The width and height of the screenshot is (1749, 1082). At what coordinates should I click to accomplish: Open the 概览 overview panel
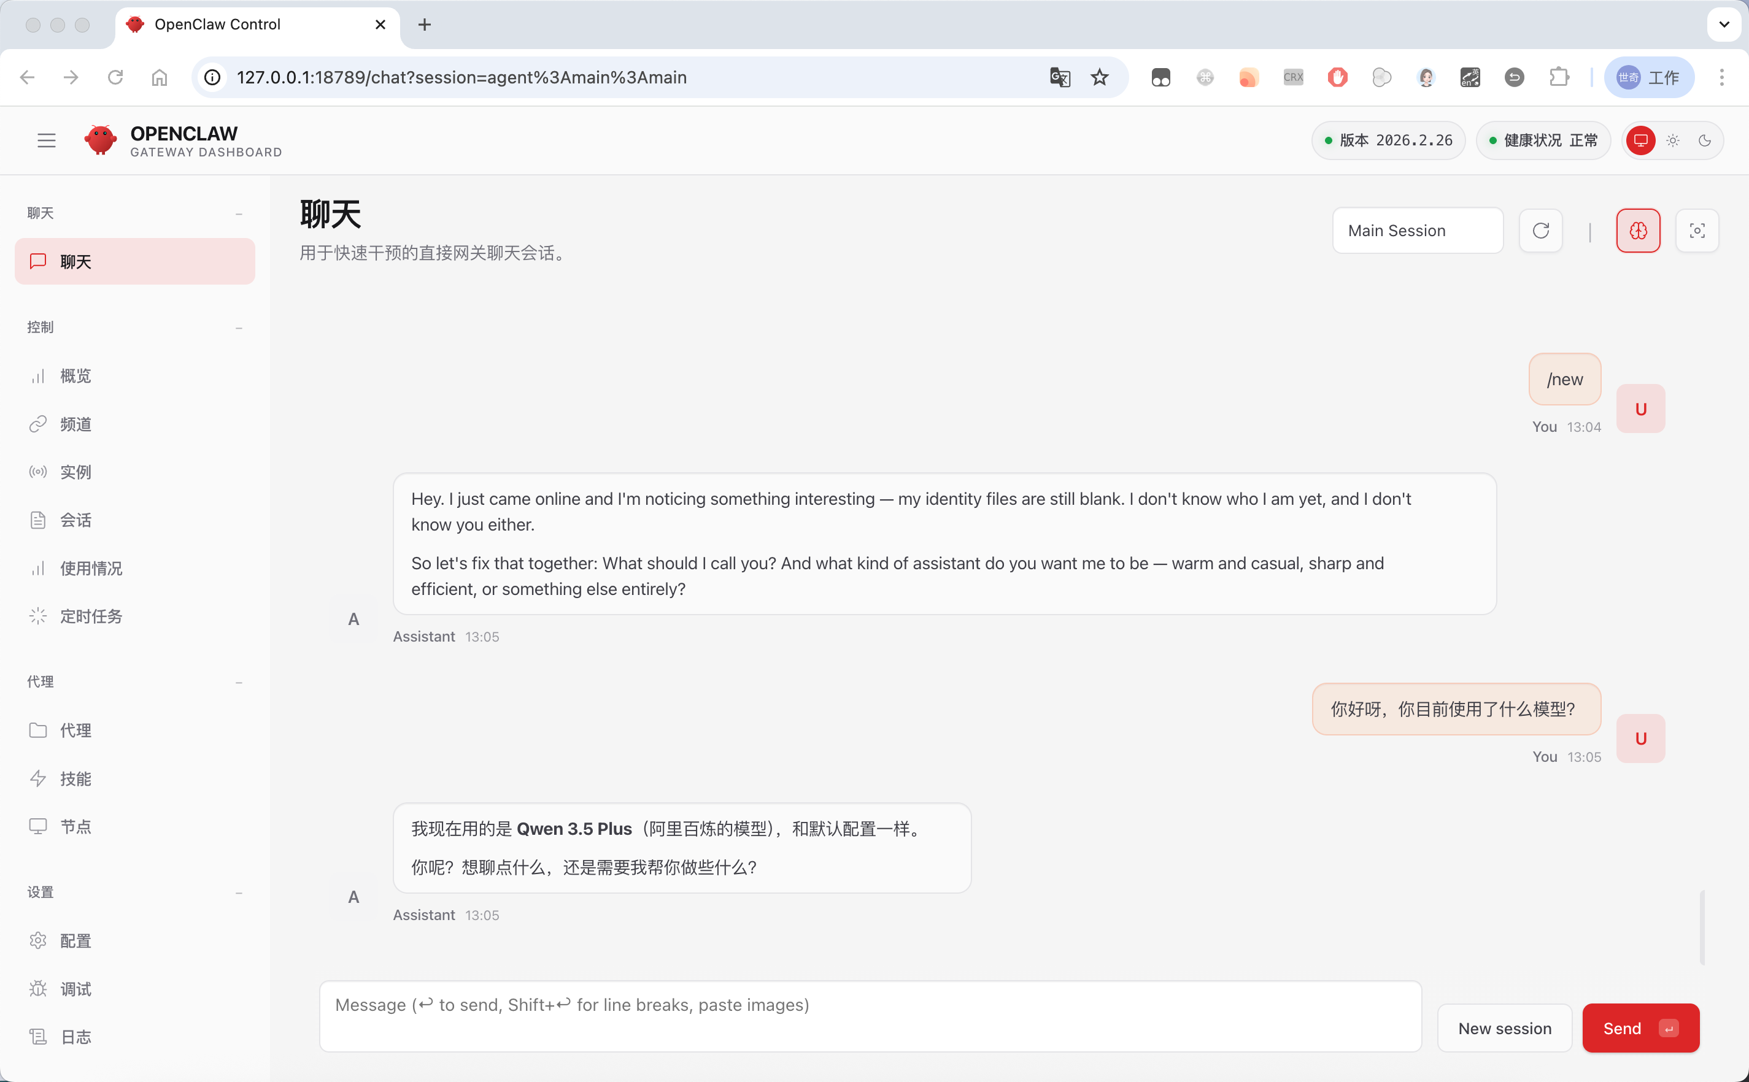click(74, 375)
